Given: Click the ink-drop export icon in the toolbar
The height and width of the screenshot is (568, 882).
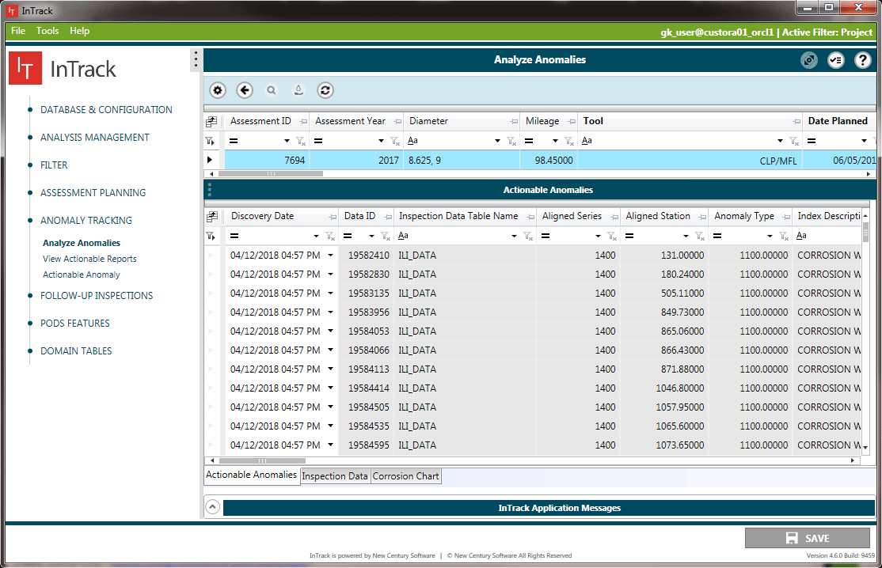Looking at the screenshot, I should [x=298, y=90].
